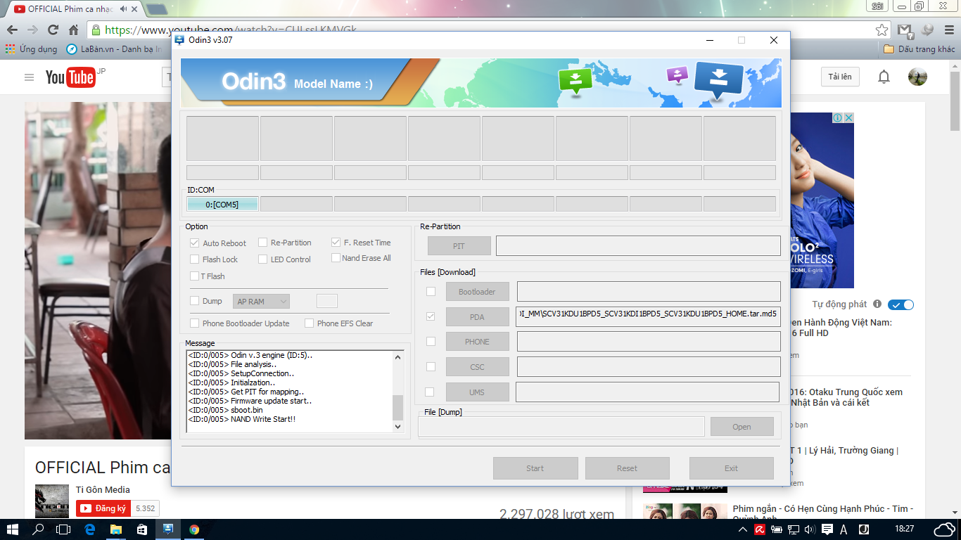
Task: Enable the Dump checkbox
Action: (194, 301)
